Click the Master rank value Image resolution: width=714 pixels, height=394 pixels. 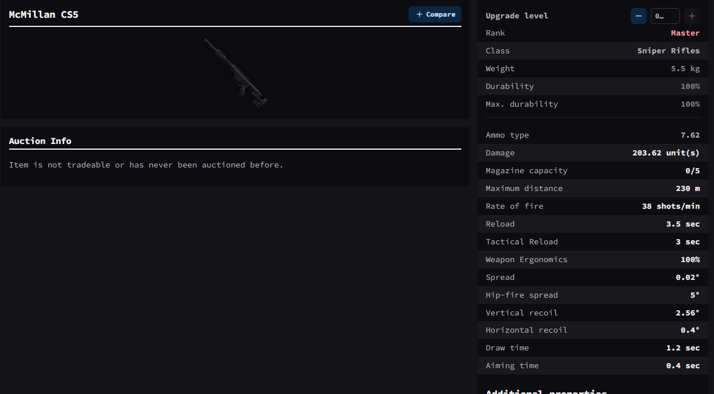tap(685, 33)
